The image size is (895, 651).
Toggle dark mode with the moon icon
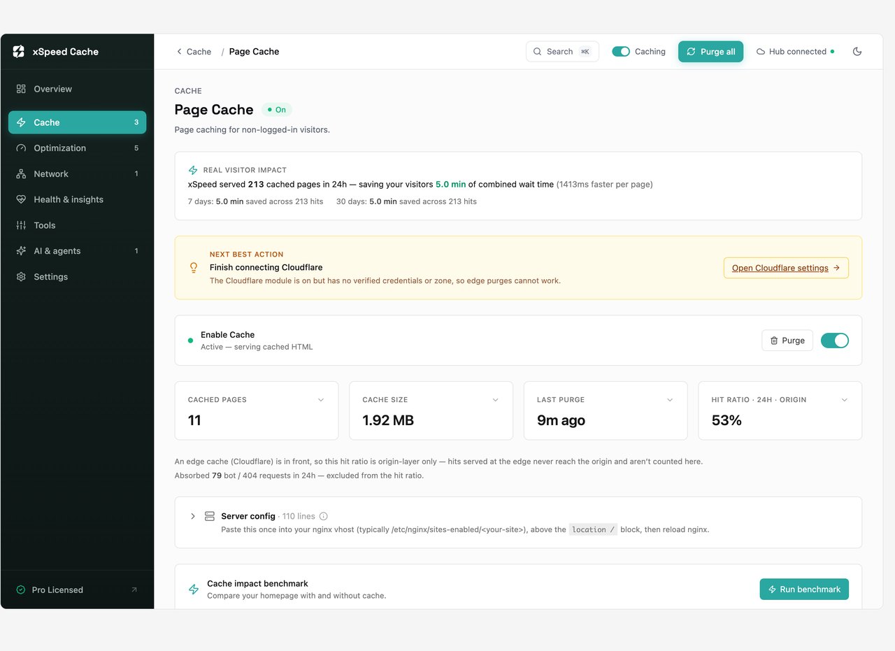pyautogui.click(x=857, y=52)
